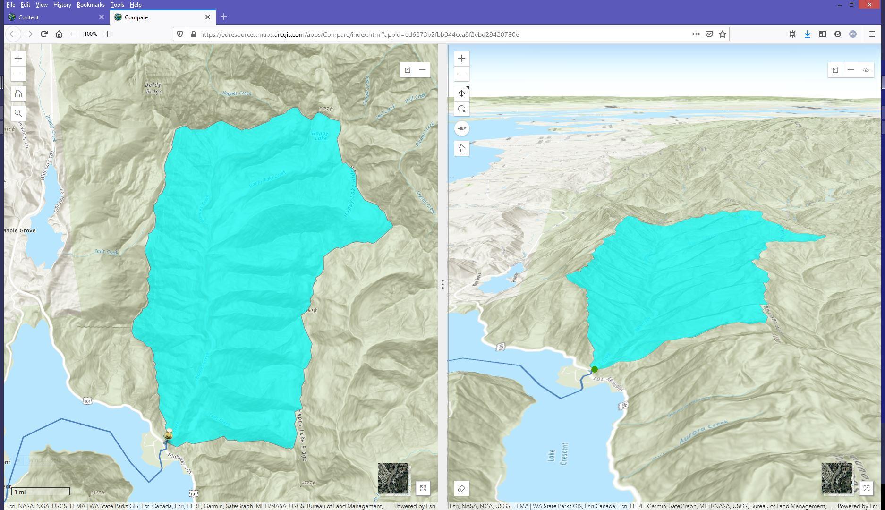Click the left map's home extent button
This screenshot has width=885, height=510.
pos(18,93)
